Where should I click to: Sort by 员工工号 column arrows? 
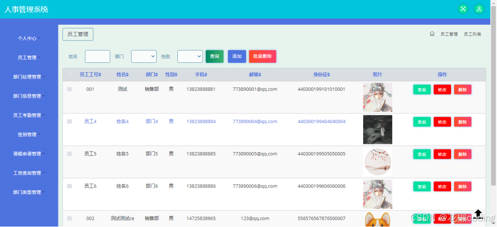pyautogui.click(x=100, y=75)
